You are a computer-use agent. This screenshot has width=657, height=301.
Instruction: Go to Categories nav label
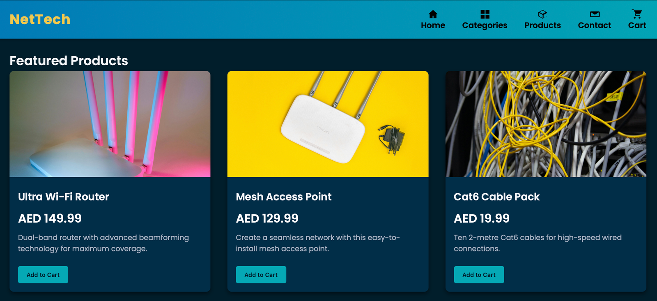click(x=485, y=25)
